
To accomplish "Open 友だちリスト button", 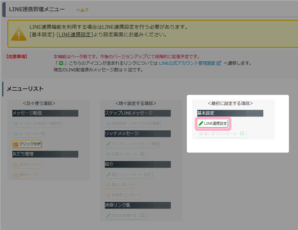I will [27, 165].
